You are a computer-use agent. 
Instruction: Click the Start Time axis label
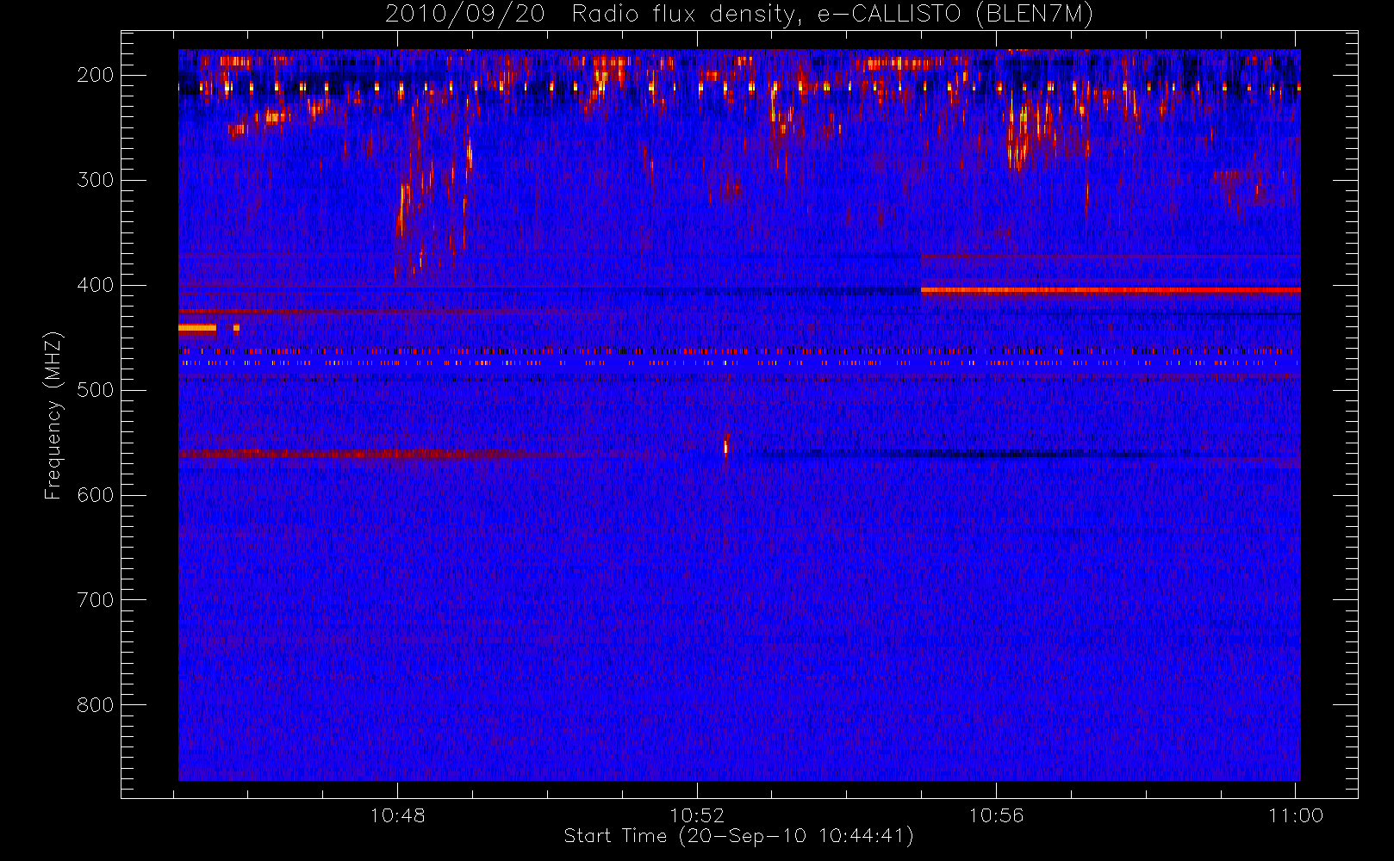pyautogui.click(x=738, y=836)
